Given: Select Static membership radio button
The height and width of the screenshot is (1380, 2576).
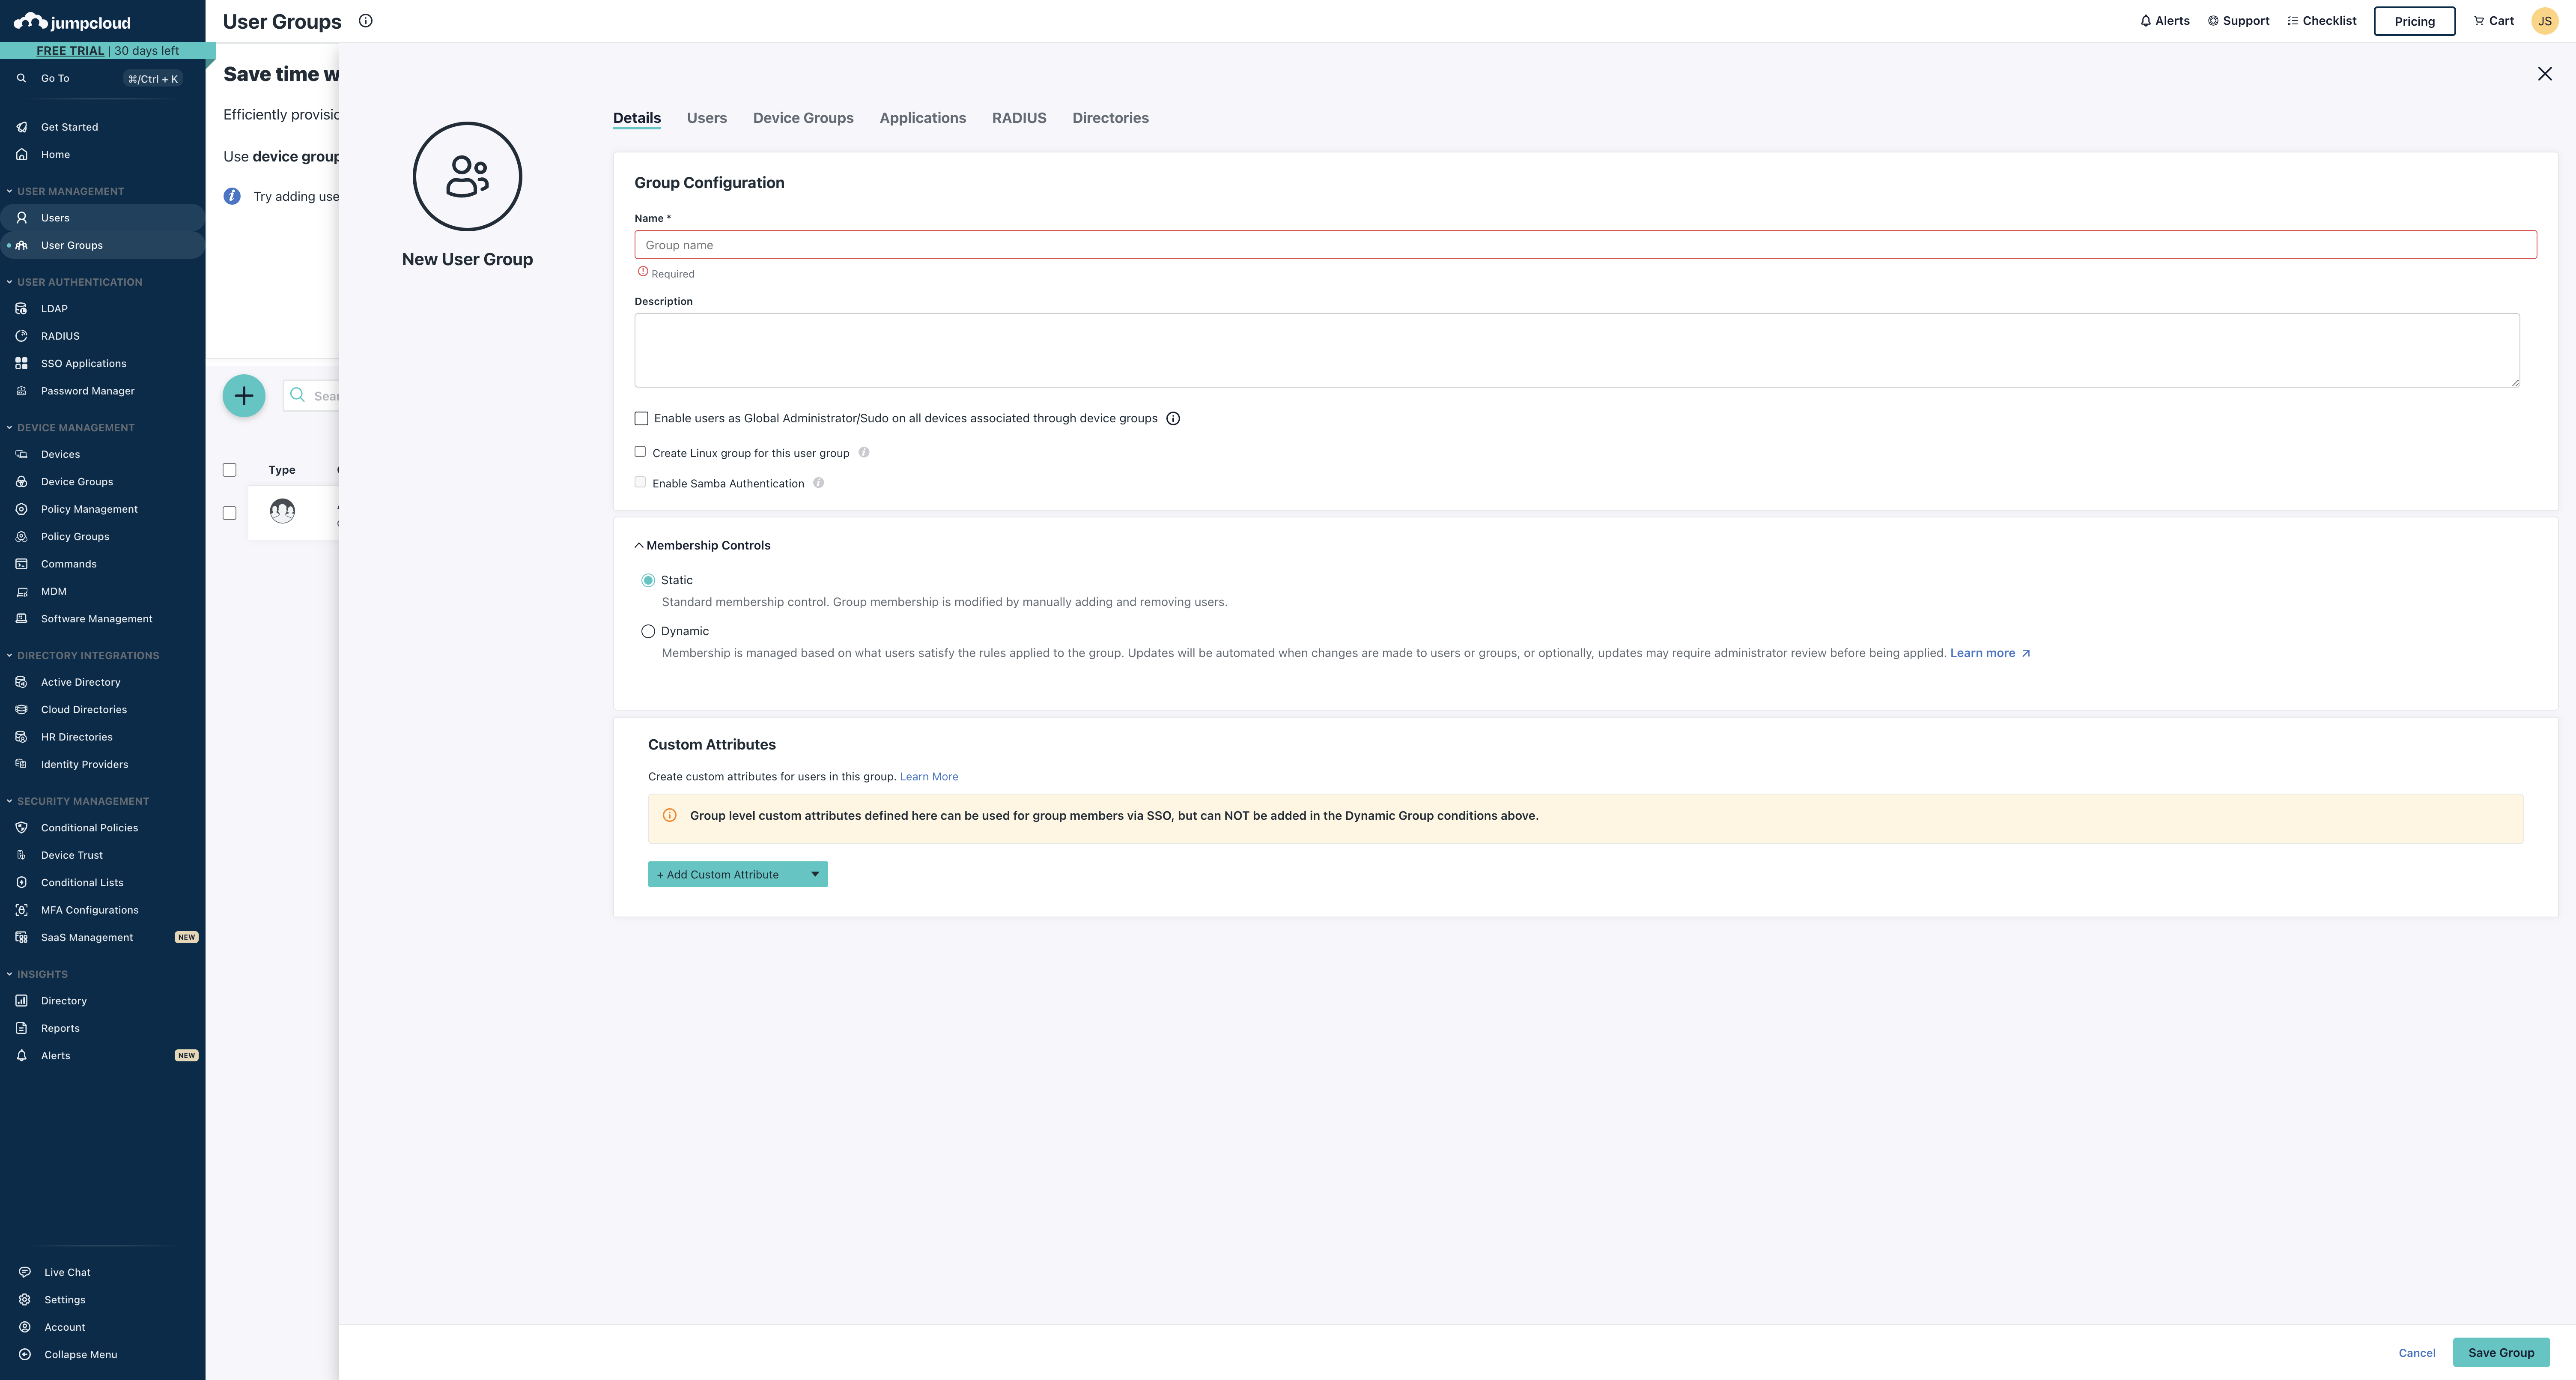Looking at the screenshot, I should (x=648, y=580).
